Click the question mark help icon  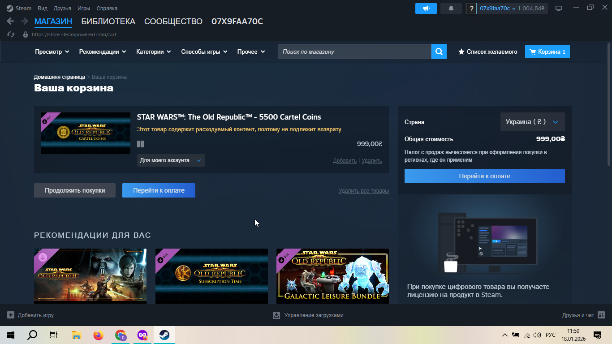(471, 9)
